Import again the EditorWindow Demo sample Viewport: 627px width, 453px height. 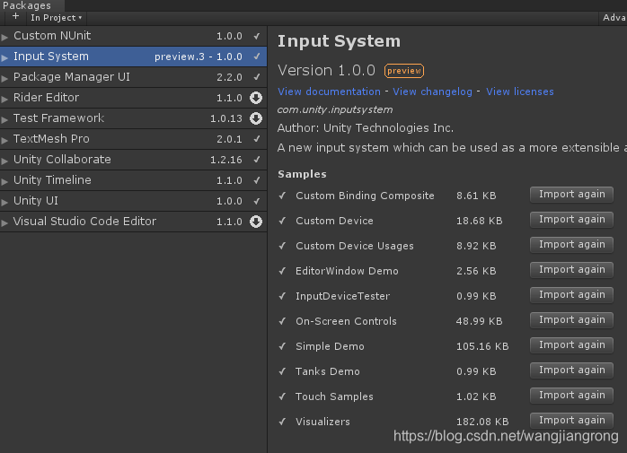pyautogui.click(x=571, y=270)
